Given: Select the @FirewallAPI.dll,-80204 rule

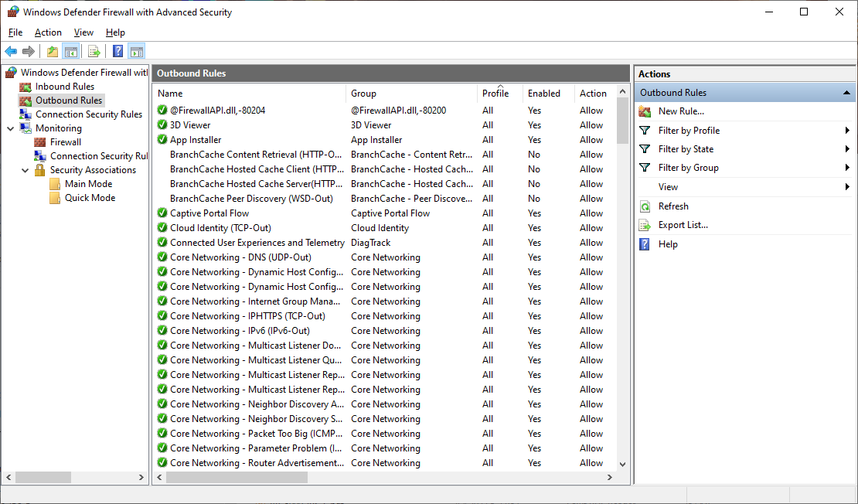Looking at the screenshot, I should point(218,110).
